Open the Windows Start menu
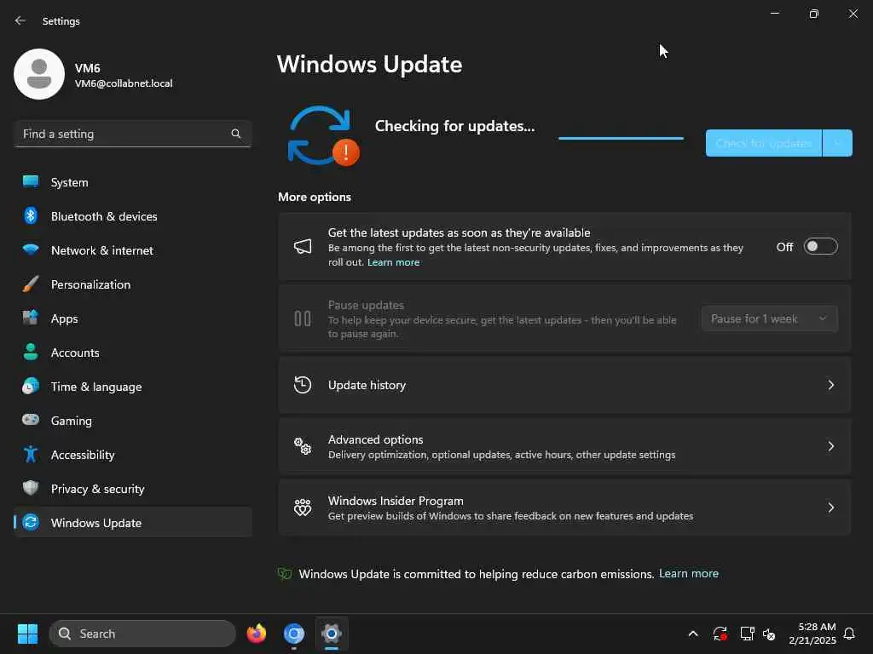Image resolution: width=873 pixels, height=654 pixels. 27,634
